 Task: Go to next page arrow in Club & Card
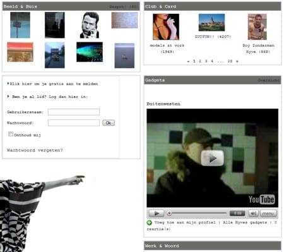(x=237, y=61)
